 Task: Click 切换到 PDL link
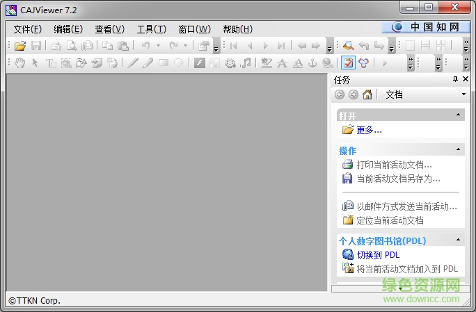coord(378,255)
